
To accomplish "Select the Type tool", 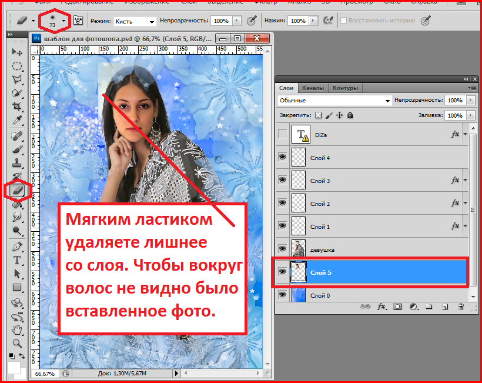I will click(x=17, y=260).
